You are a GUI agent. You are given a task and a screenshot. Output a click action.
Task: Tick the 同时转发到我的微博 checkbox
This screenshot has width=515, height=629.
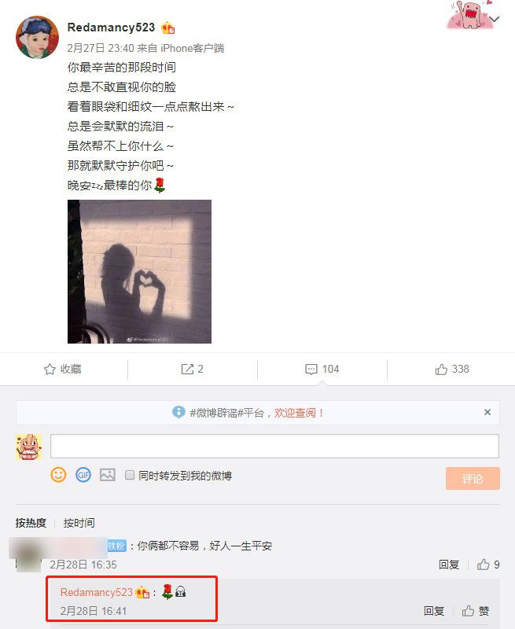[x=130, y=475]
